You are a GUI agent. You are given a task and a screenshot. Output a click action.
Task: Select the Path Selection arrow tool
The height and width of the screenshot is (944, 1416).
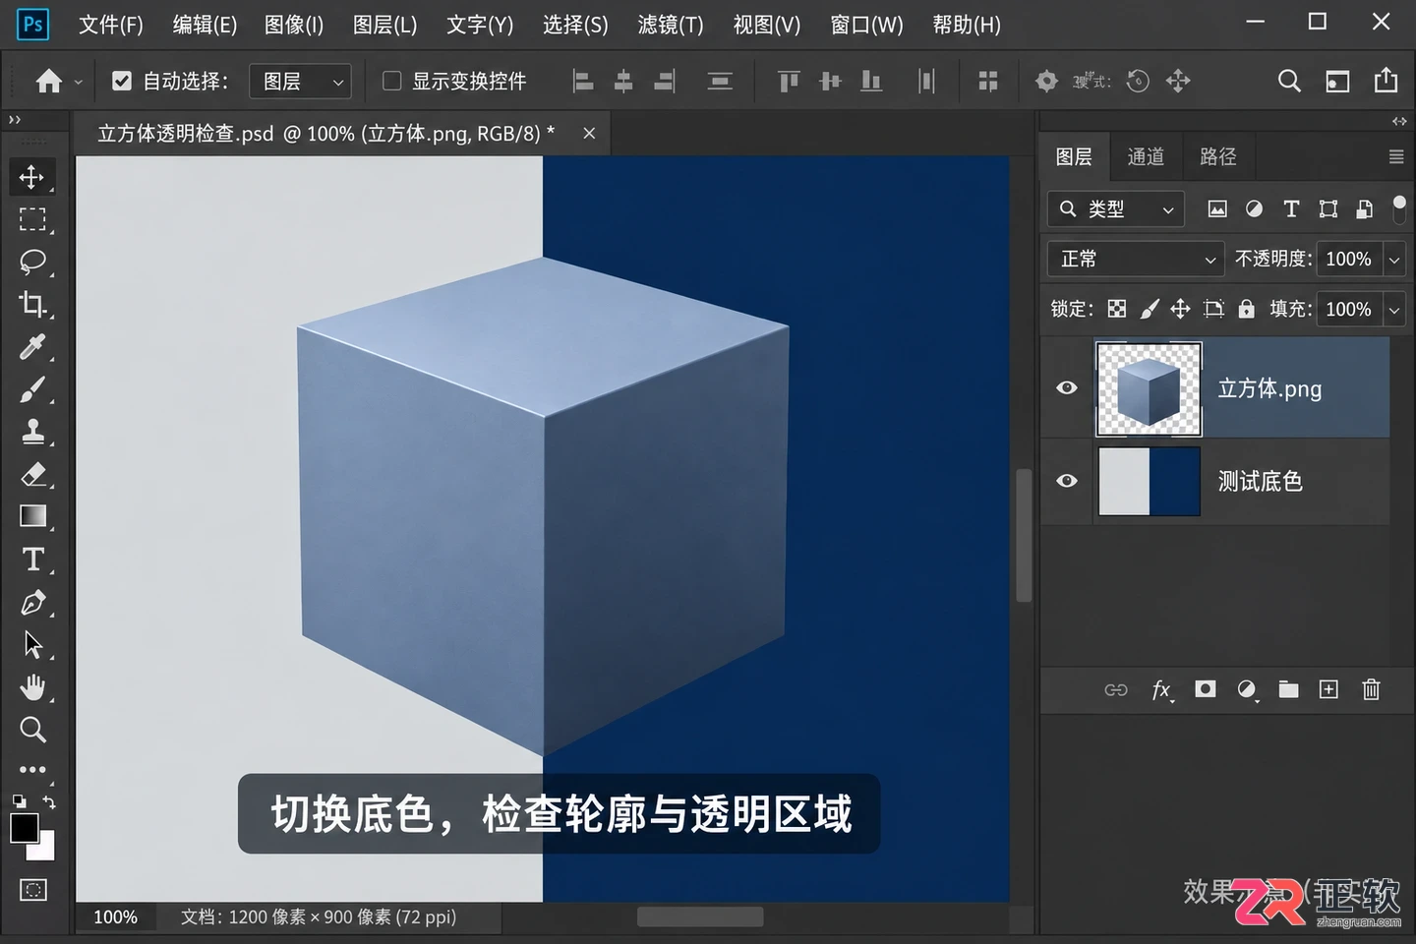tap(32, 645)
